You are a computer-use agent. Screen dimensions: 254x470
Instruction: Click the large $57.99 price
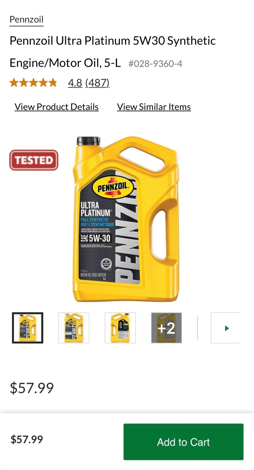[32, 388]
